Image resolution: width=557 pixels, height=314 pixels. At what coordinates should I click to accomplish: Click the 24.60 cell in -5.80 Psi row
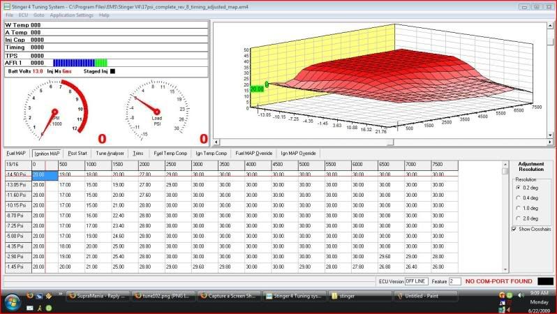click(x=125, y=236)
